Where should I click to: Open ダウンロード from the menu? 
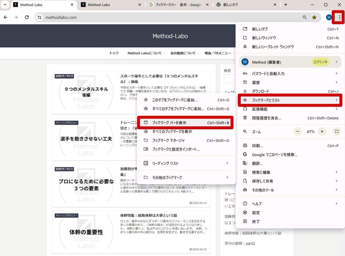pyautogui.click(x=290, y=91)
